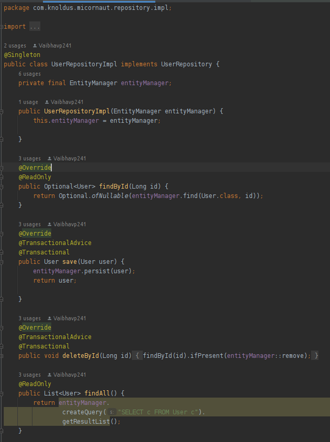The height and width of the screenshot is (442, 330).
Task: Click the getResultList() call
Action: click(x=90, y=422)
